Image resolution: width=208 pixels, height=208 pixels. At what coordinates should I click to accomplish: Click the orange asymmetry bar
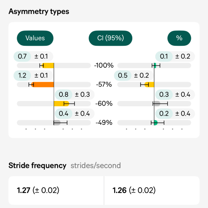42,85
